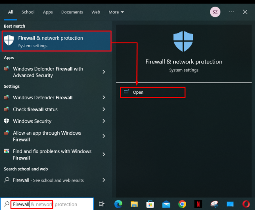The height and width of the screenshot is (210, 255).
Task: Expand Windows Defender Firewall with Advanced Security arrow
Action: 104,72
